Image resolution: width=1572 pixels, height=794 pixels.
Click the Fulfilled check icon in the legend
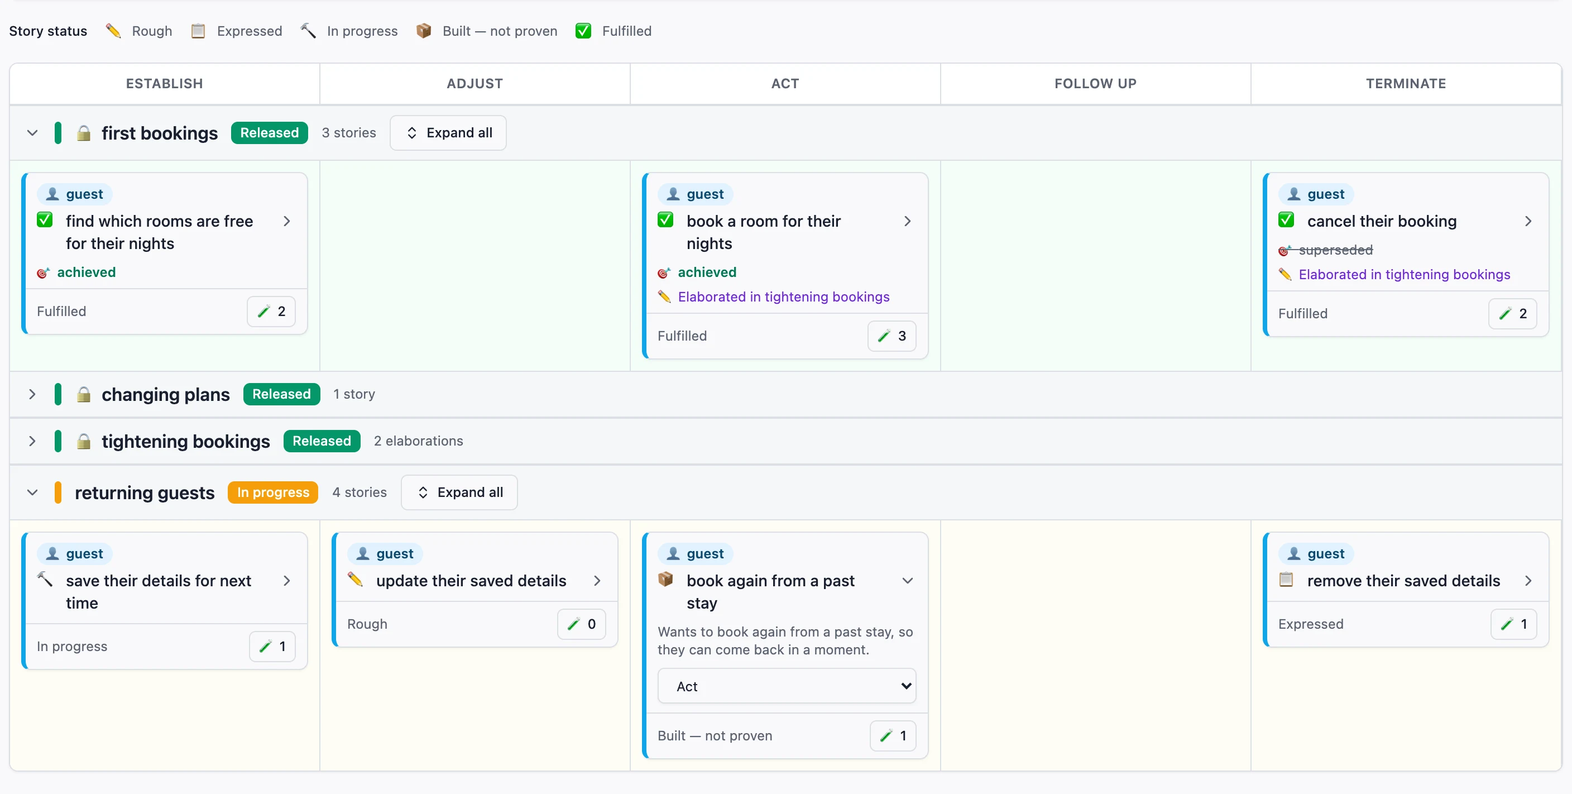[583, 31]
